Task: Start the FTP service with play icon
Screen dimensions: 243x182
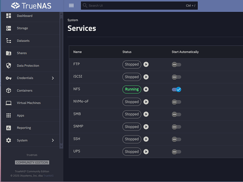Action: (146, 64)
